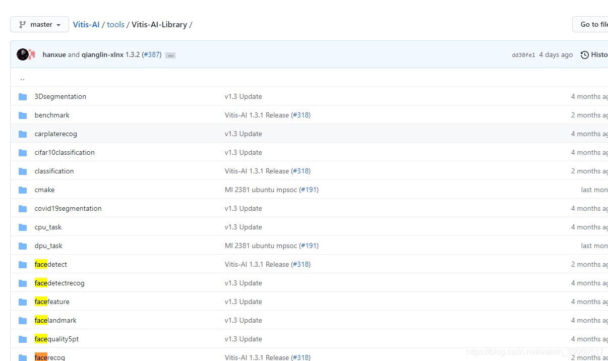Screen dimensions: 608x361
Task: Click the carplaterecog folder icon
Action: (23, 134)
